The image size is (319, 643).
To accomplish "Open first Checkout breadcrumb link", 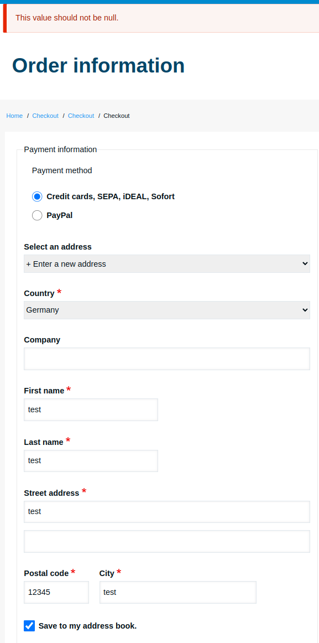I will point(45,116).
